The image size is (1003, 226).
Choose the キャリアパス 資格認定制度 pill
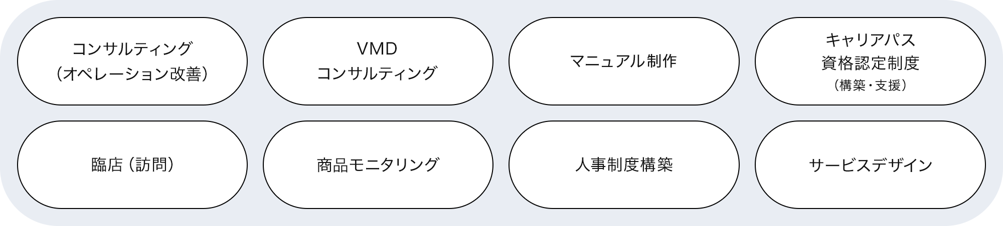870,61
